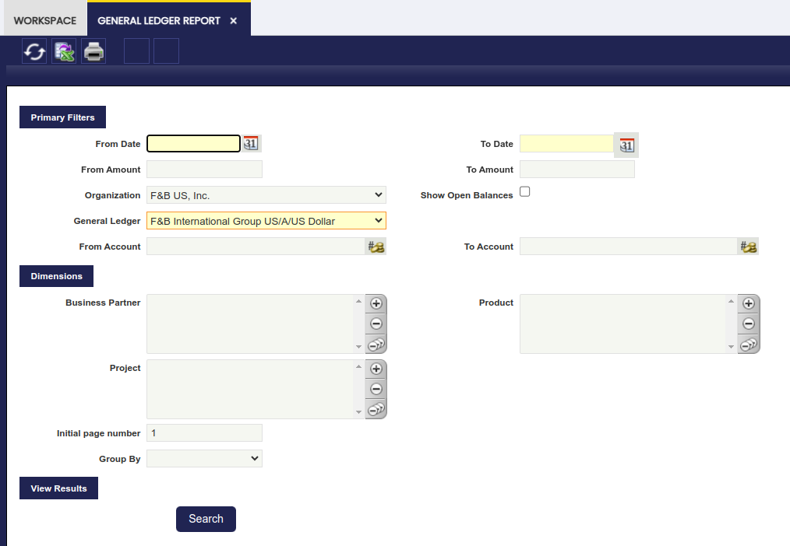Open the From Date calendar picker
The height and width of the screenshot is (546, 790).
click(x=251, y=143)
